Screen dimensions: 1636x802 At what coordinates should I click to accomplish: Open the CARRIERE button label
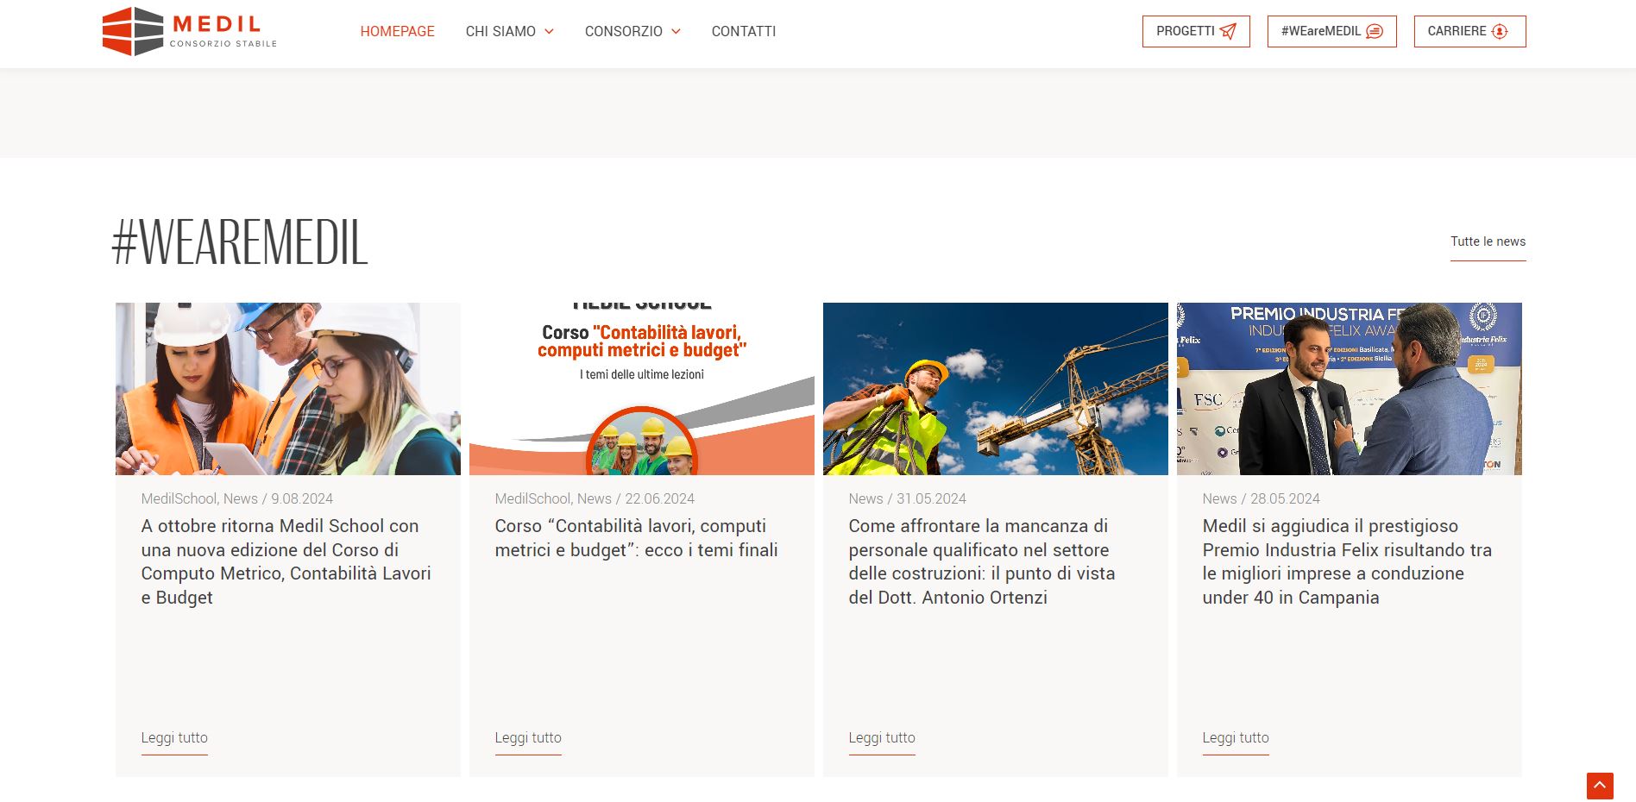[1457, 31]
